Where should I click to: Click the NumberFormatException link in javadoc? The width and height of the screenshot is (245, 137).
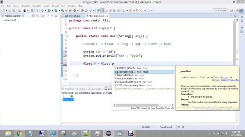pos(230,80)
